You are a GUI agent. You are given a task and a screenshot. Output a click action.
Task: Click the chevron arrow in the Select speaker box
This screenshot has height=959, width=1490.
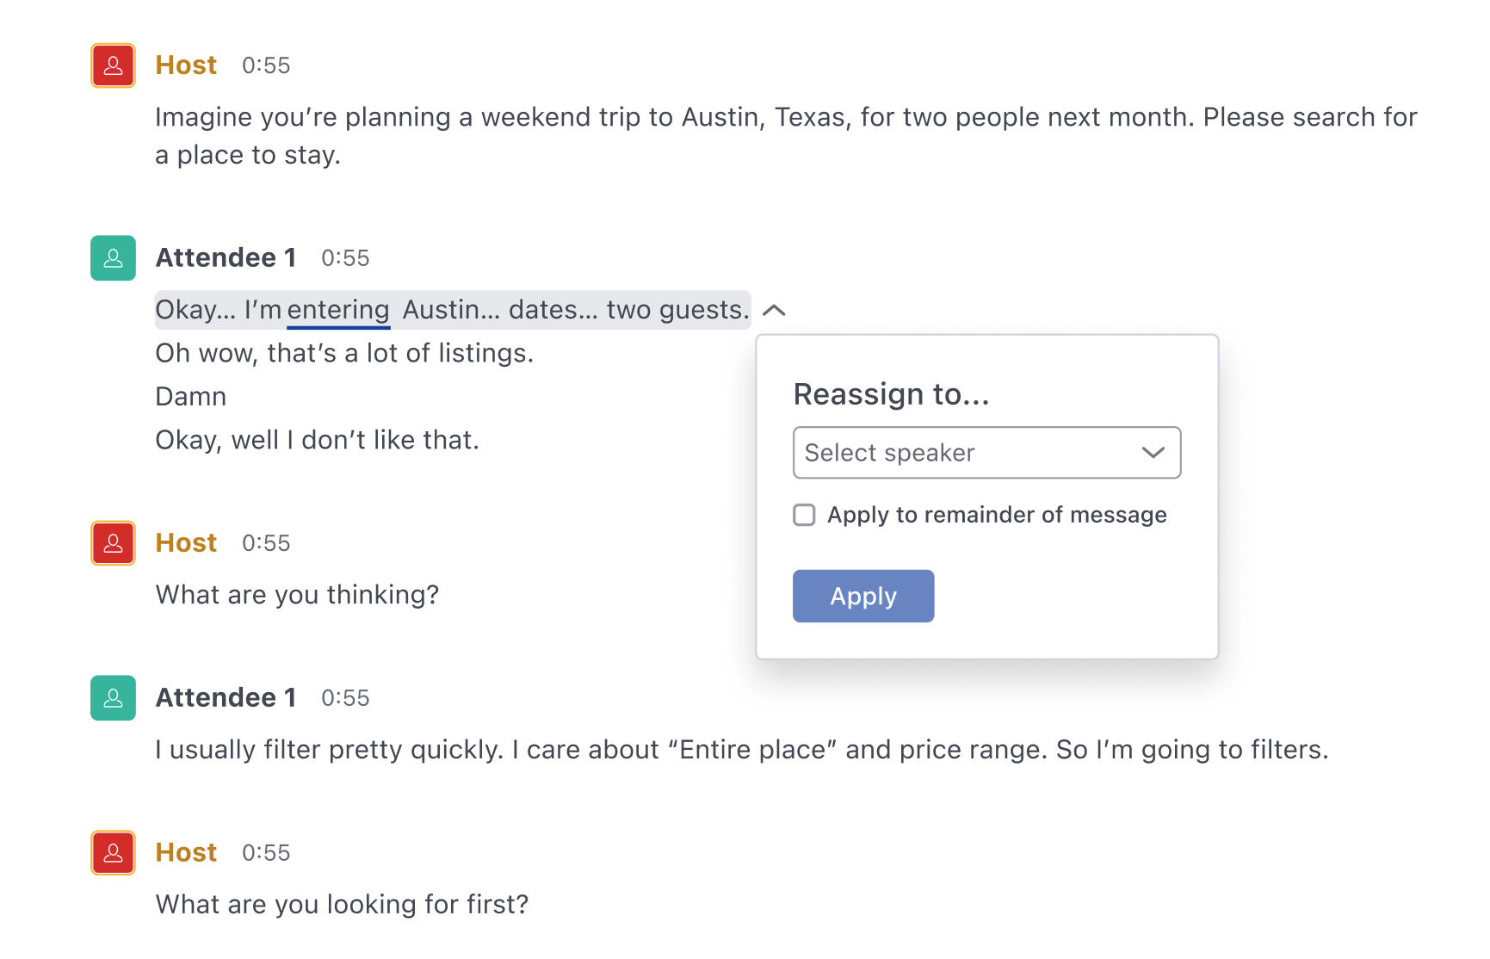(x=1153, y=453)
